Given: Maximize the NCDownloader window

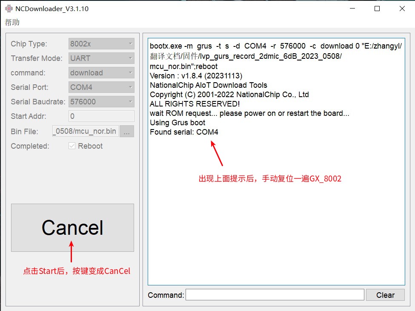Looking at the screenshot, I should tap(377, 9).
